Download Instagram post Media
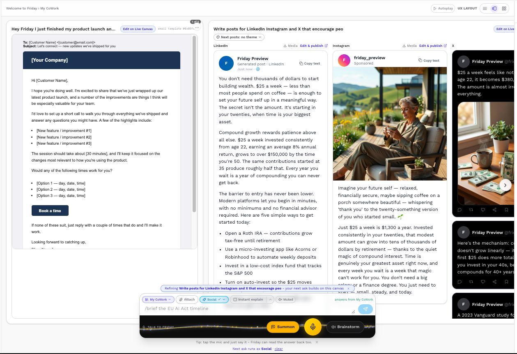517x354 pixels. pyautogui.click(x=409, y=46)
